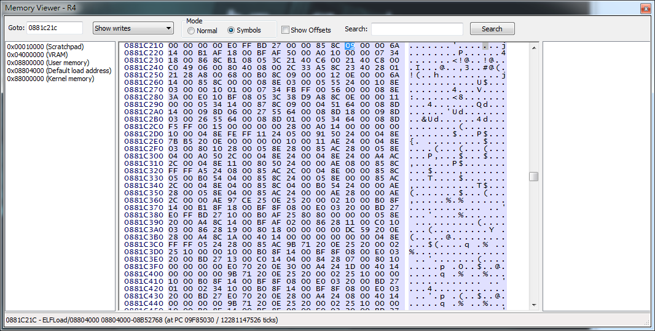Click the status bar ELFLoad text

[x=142, y=320]
